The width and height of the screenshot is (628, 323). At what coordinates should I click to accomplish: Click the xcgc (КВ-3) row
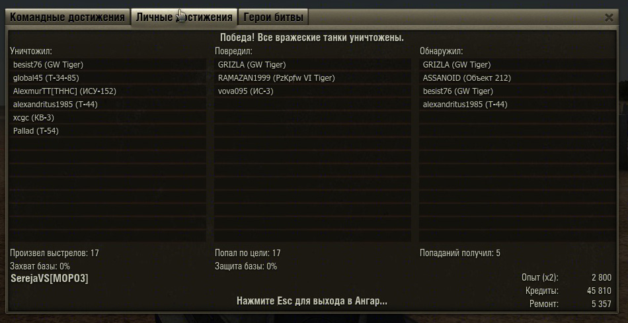[x=108, y=118]
